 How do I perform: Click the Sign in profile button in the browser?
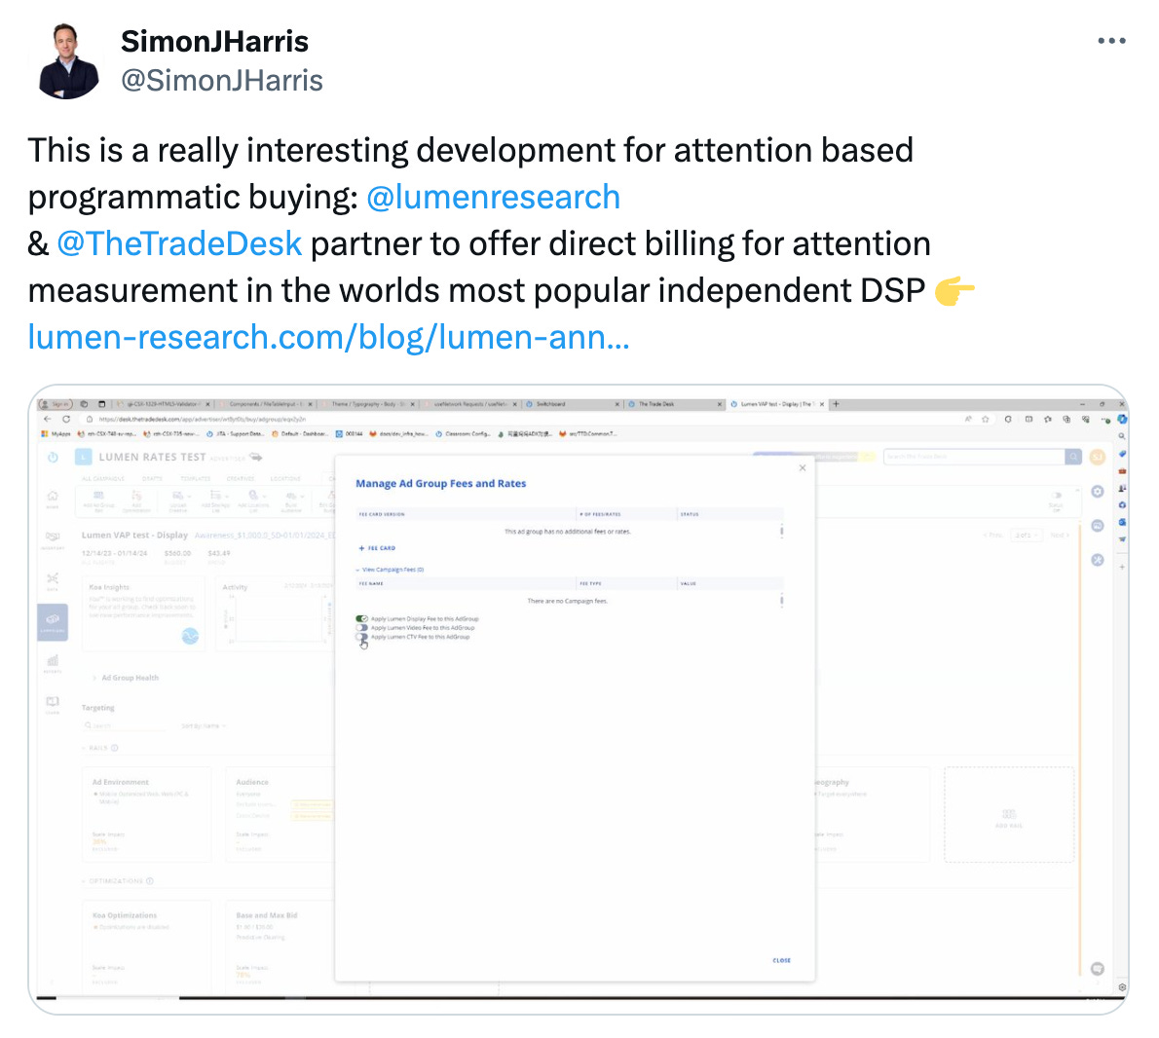tap(56, 404)
